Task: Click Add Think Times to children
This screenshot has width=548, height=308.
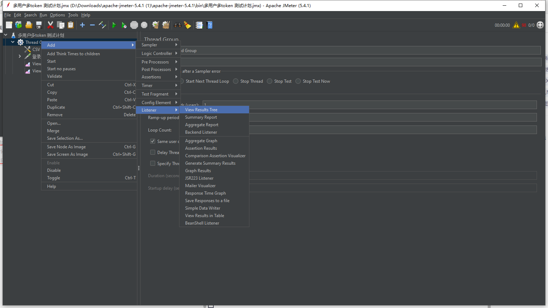Action: pos(89,54)
